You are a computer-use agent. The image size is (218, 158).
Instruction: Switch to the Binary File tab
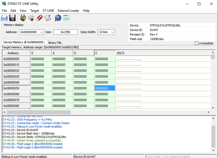tap(55, 43)
